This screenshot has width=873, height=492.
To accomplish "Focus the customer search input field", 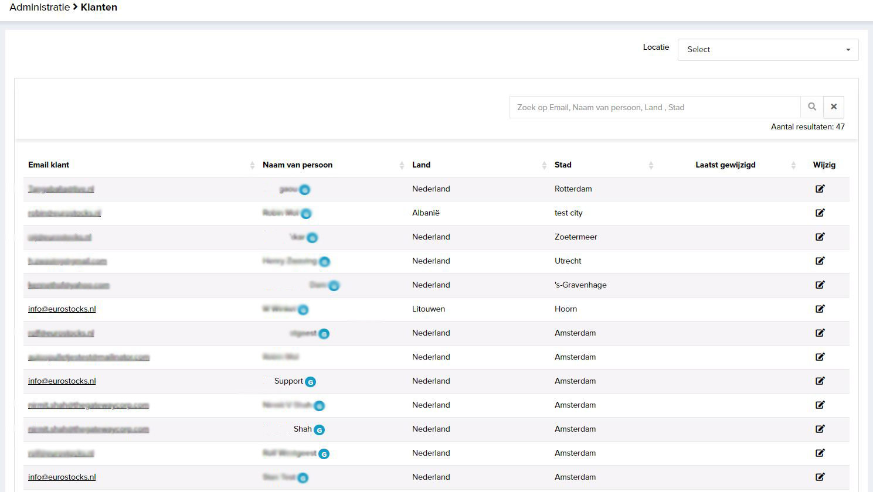I will [x=654, y=107].
